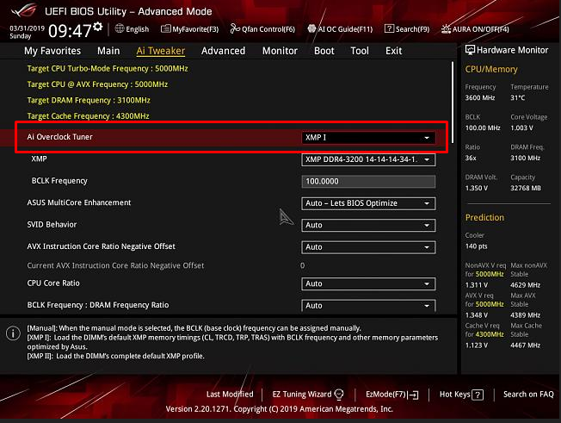Click the ASUS MultiCore Enhancement label
This screenshot has height=423, width=561.
pos(79,202)
